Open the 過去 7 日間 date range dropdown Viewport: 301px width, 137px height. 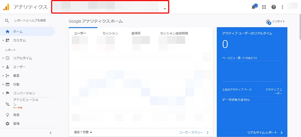83,132
